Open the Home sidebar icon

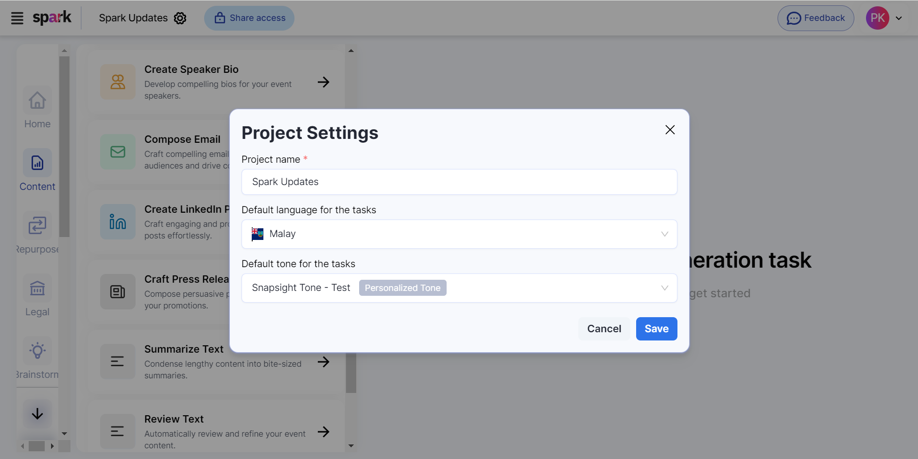37,101
